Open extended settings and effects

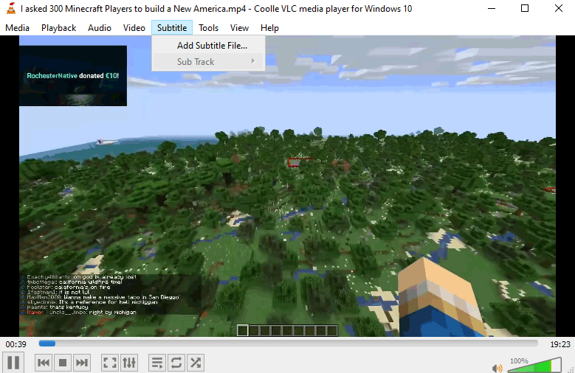129,362
